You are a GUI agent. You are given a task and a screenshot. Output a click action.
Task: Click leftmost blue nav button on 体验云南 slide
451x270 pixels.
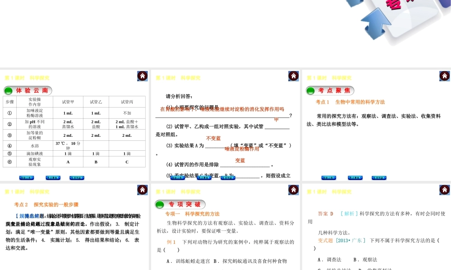pos(27,178)
